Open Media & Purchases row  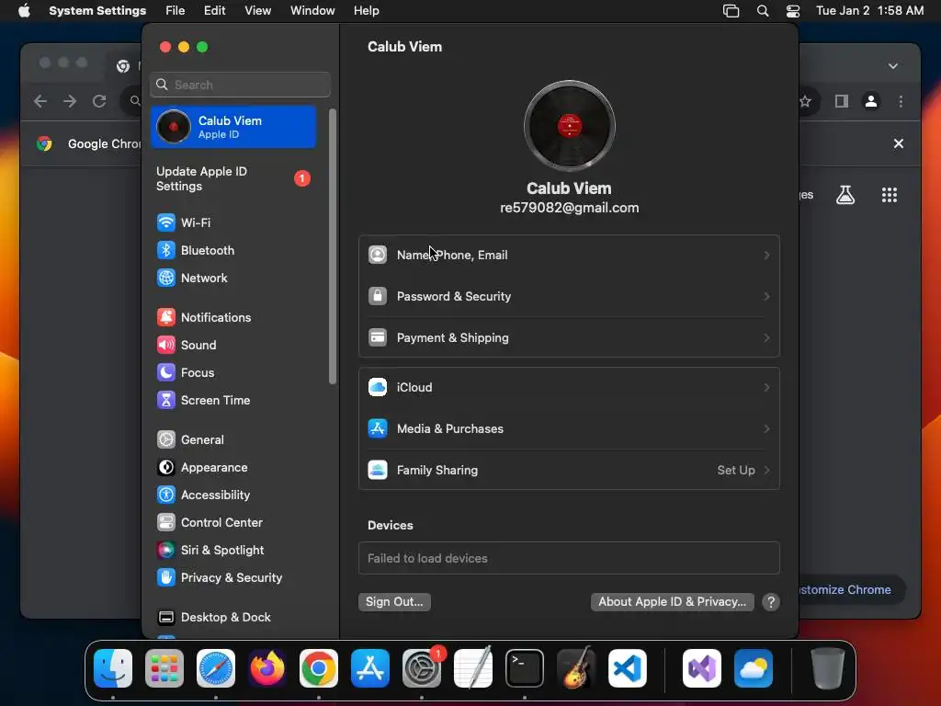point(570,429)
